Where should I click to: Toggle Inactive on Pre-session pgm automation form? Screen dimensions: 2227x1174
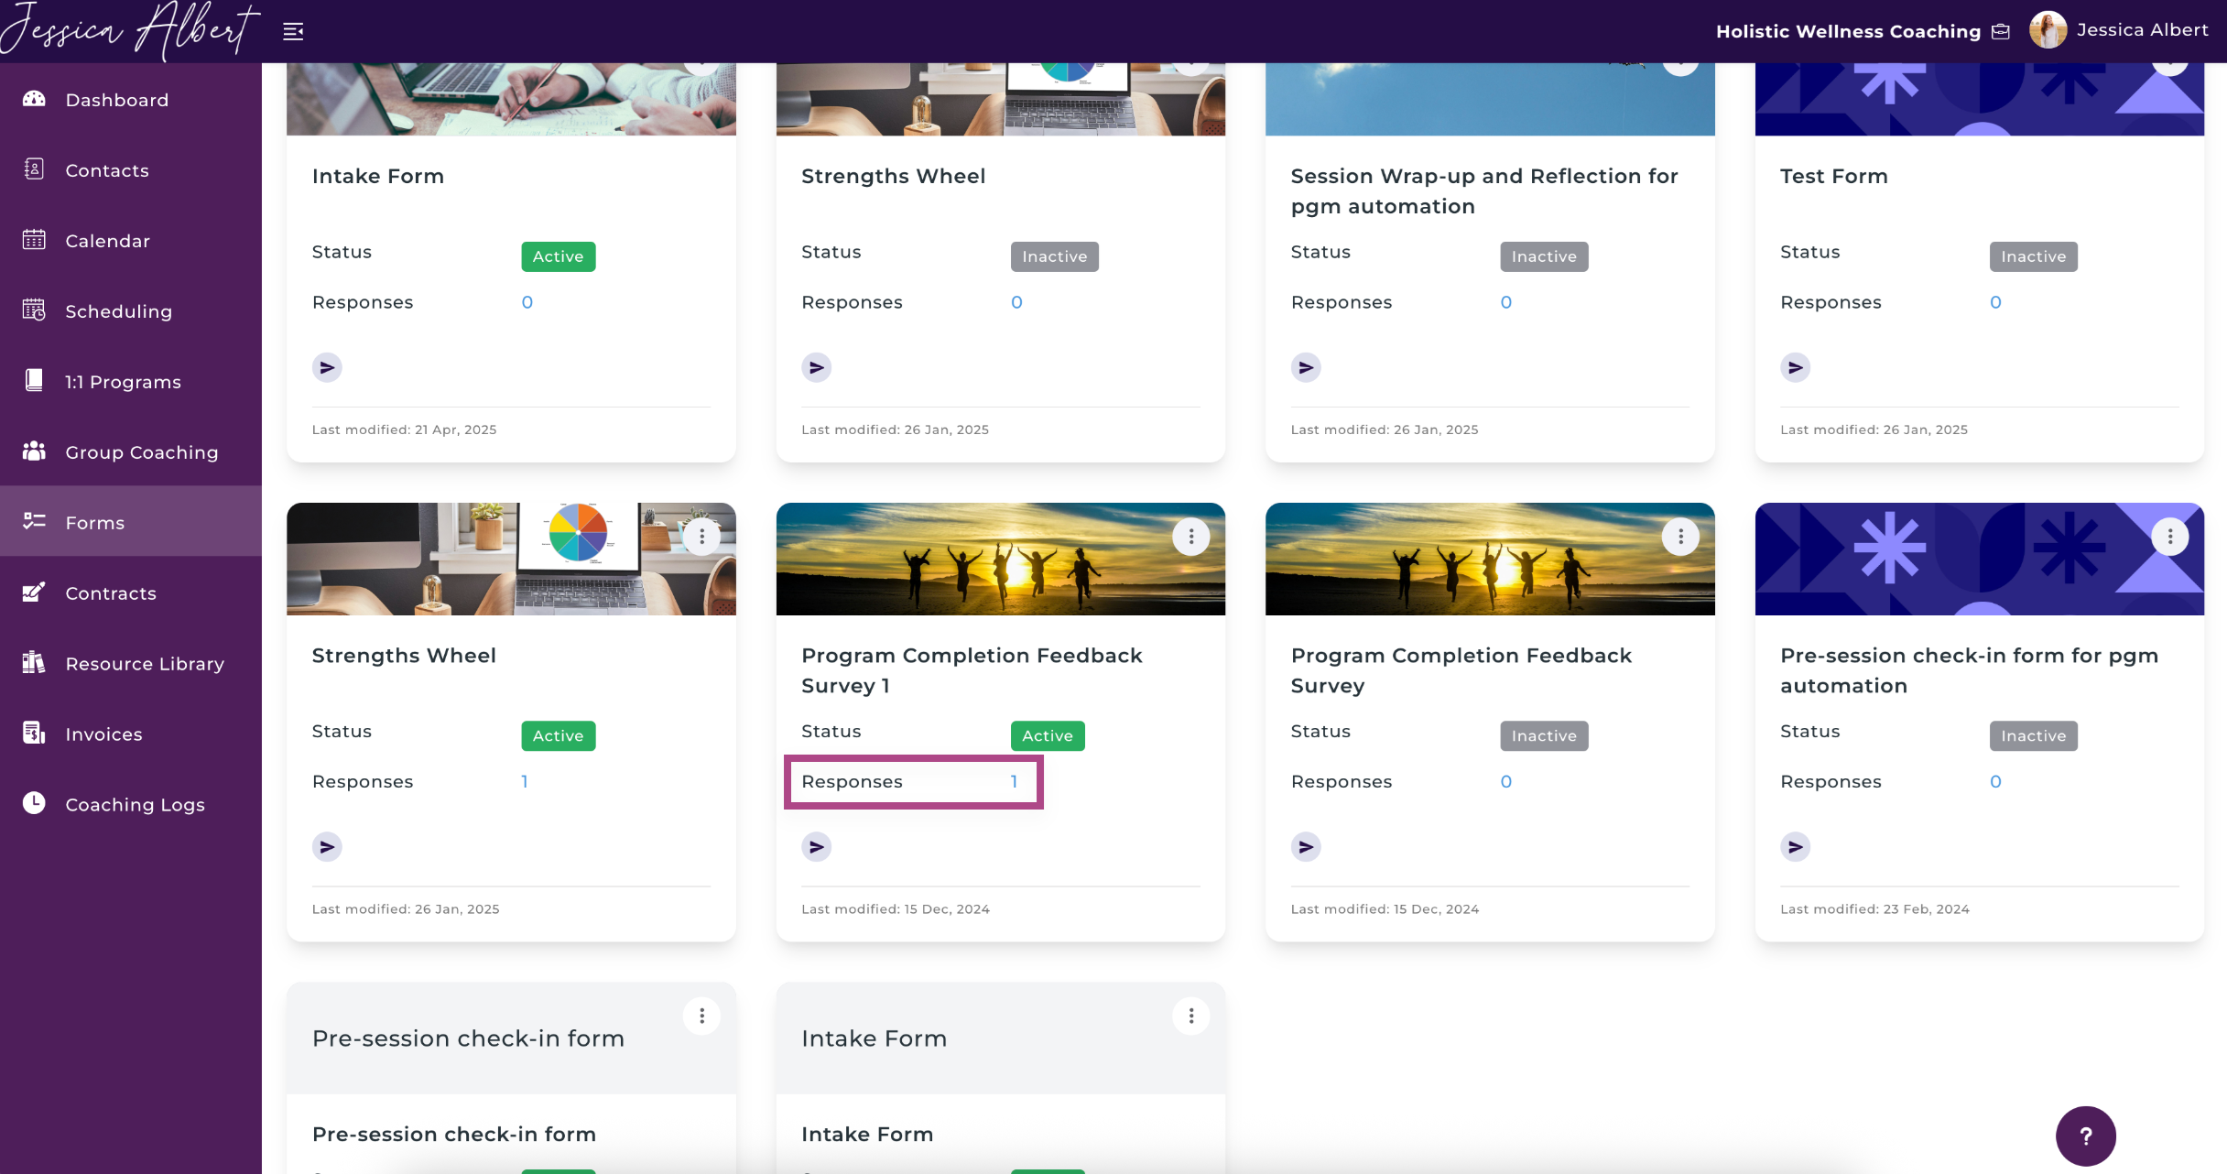click(2033, 736)
